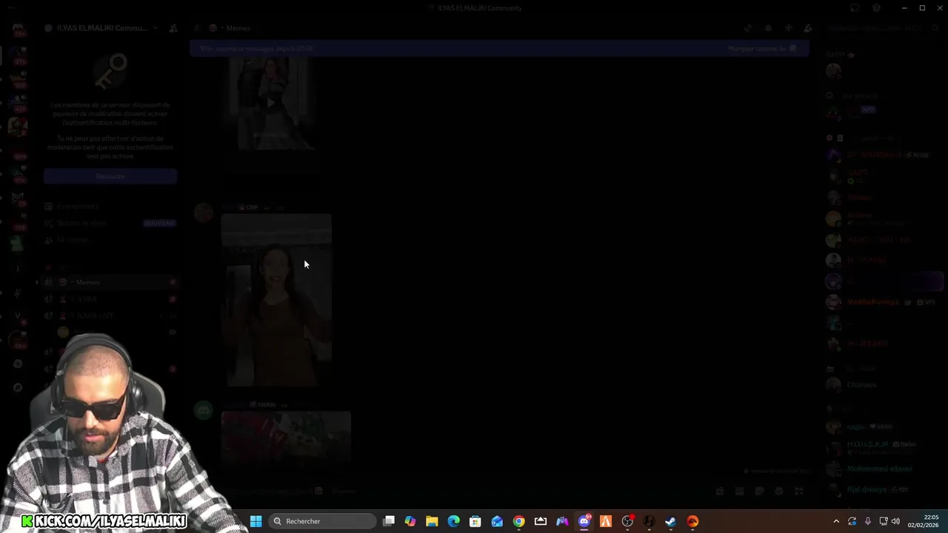Click the sync status tray icon
The height and width of the screenshot is (533, 948).
852,521
